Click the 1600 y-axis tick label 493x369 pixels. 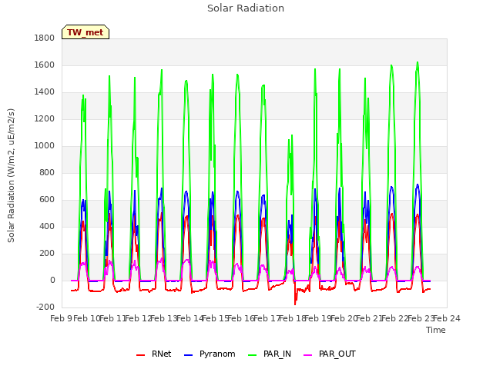coord(45,65)
